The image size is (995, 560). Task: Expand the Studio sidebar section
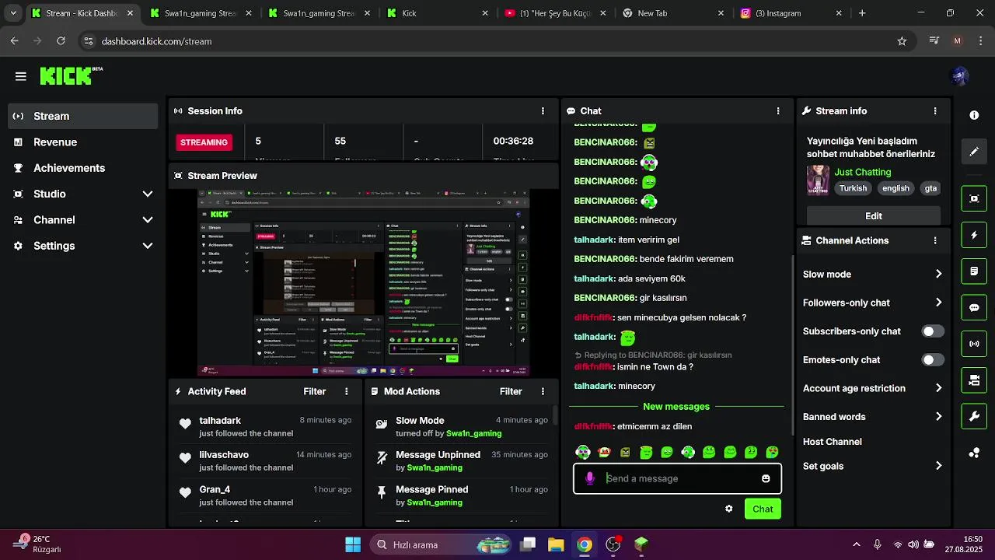pos(148,194)
